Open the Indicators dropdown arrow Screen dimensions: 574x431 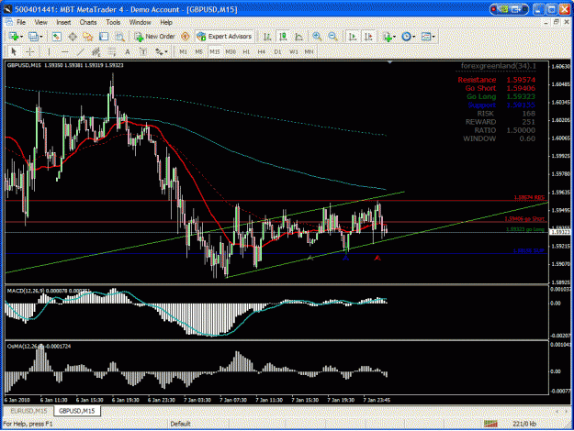(394, 37)
